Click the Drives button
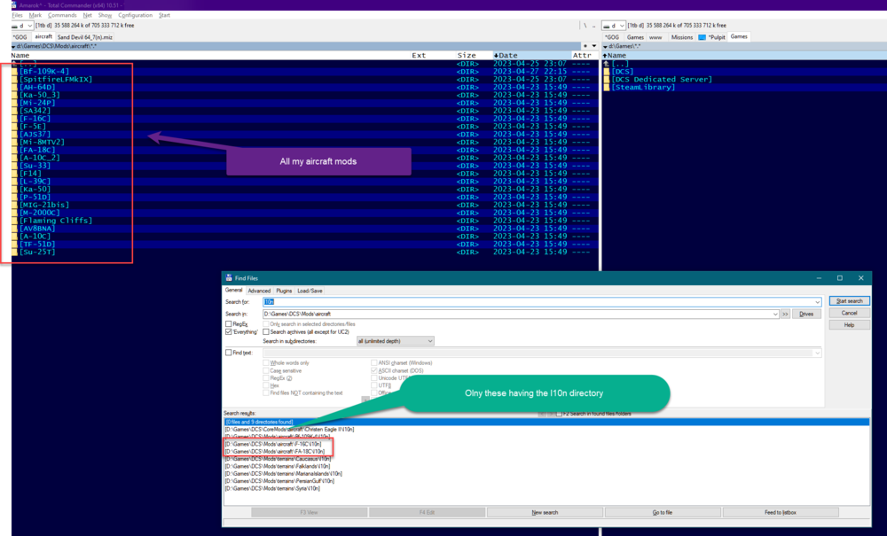Viewport: 887px width, 536px height. [806, 314]
